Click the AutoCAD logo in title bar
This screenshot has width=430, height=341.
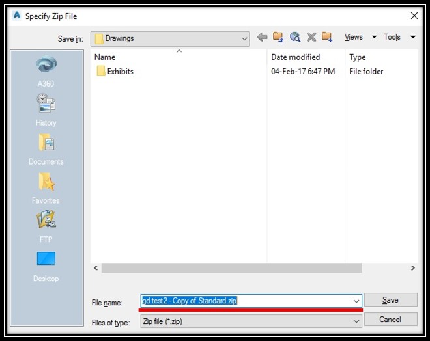pyautogui.click(x=17, y=16)
